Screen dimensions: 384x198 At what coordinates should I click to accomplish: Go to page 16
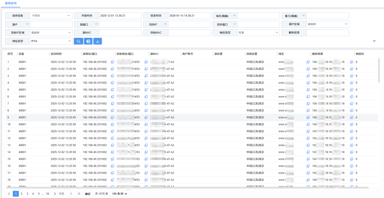click(x=48, y=194)
